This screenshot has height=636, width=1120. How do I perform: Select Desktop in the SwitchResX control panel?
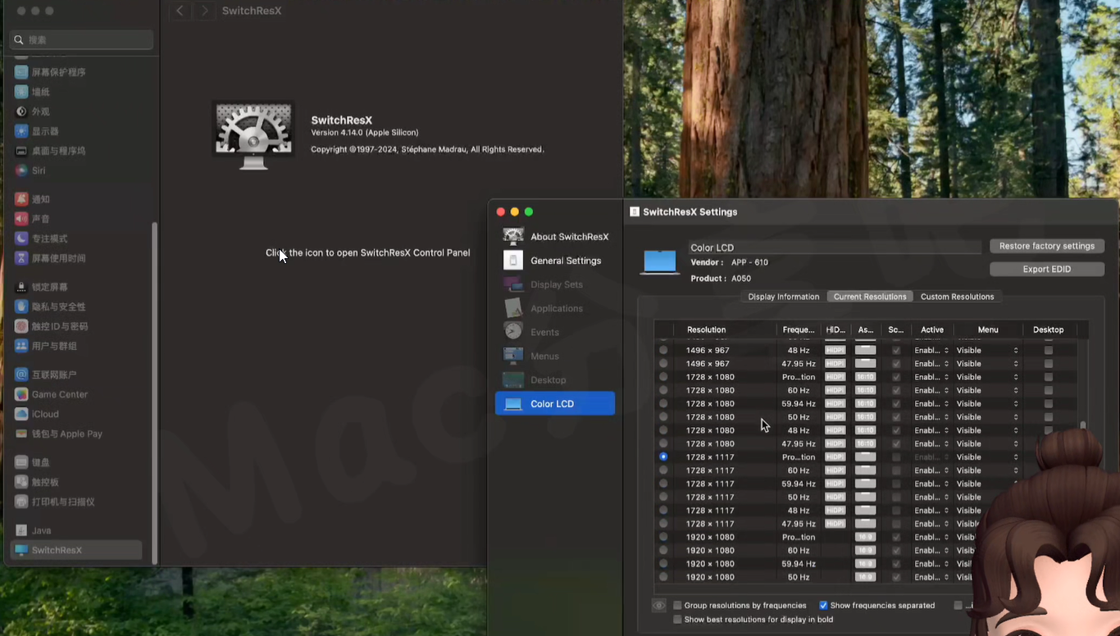tap(548, 379)
